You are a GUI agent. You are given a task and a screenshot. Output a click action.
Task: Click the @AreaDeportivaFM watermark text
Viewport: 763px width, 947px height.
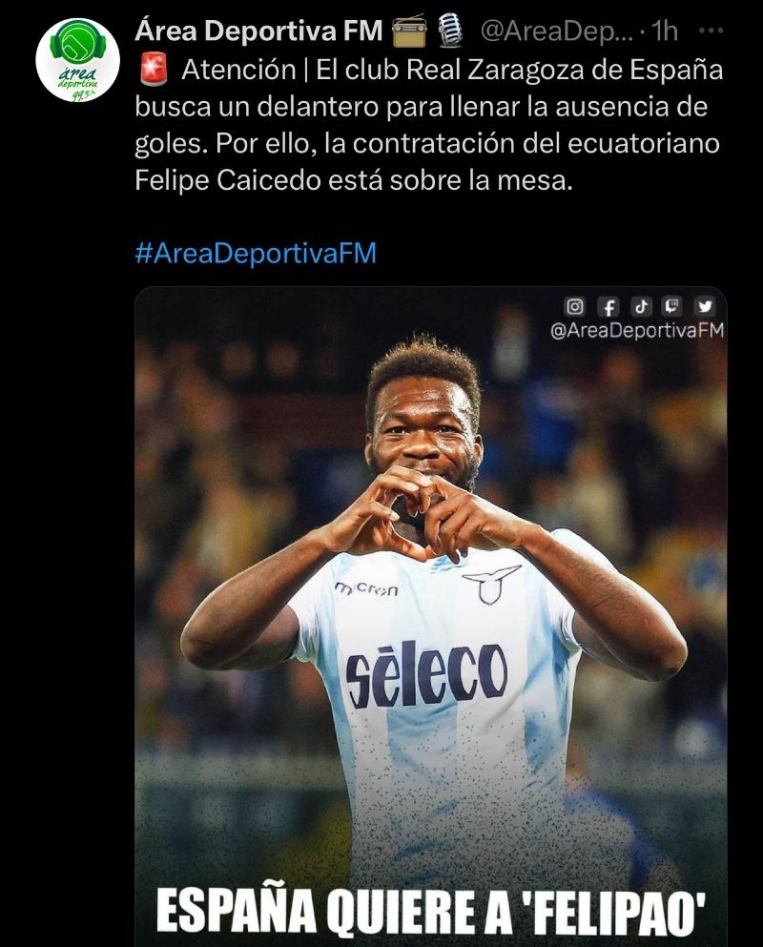tap(637, 330)
